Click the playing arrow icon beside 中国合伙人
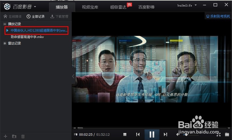 7,31
